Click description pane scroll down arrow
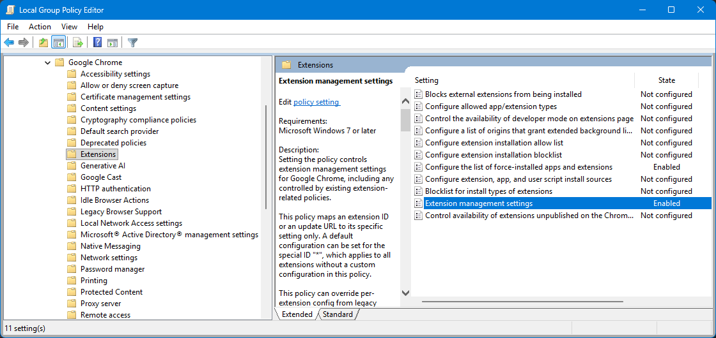716x338 pixels. click(405, 293)
